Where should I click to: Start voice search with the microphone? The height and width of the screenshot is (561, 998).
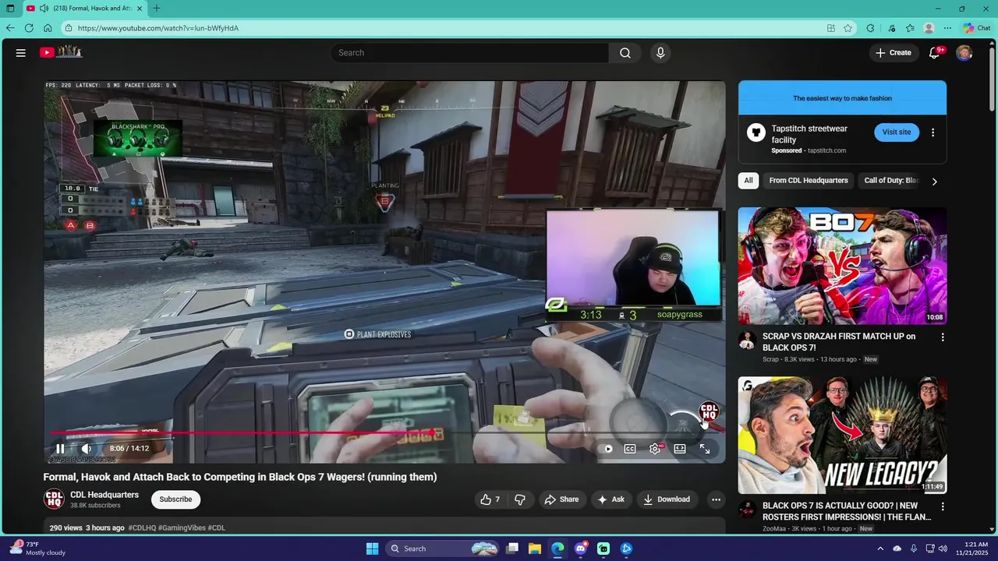(x=660, y=53)
